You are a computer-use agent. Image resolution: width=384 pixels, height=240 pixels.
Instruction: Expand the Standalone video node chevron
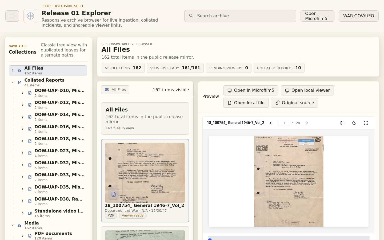[x=23, y=213]
